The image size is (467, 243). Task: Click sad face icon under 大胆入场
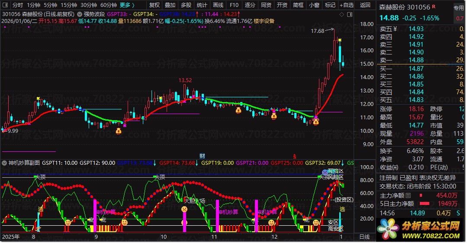(184, 209)
